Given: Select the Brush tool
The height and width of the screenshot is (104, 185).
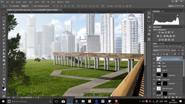Looking at the screenshot, I should 4,39.
